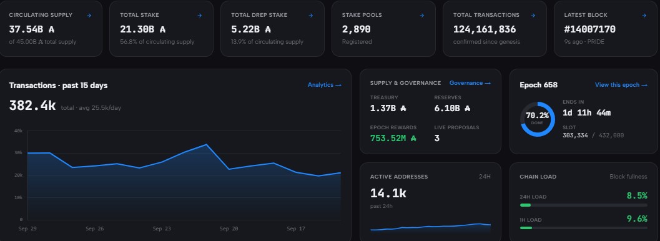Image resolution: width=660 pixels, height=241 pixels.
Task: Click the 1d 11h 44m countdown
Action: [x=587, y=113]
